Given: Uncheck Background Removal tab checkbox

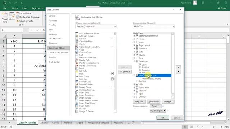Looking at the screenshot, I should [x=137, y=36].
